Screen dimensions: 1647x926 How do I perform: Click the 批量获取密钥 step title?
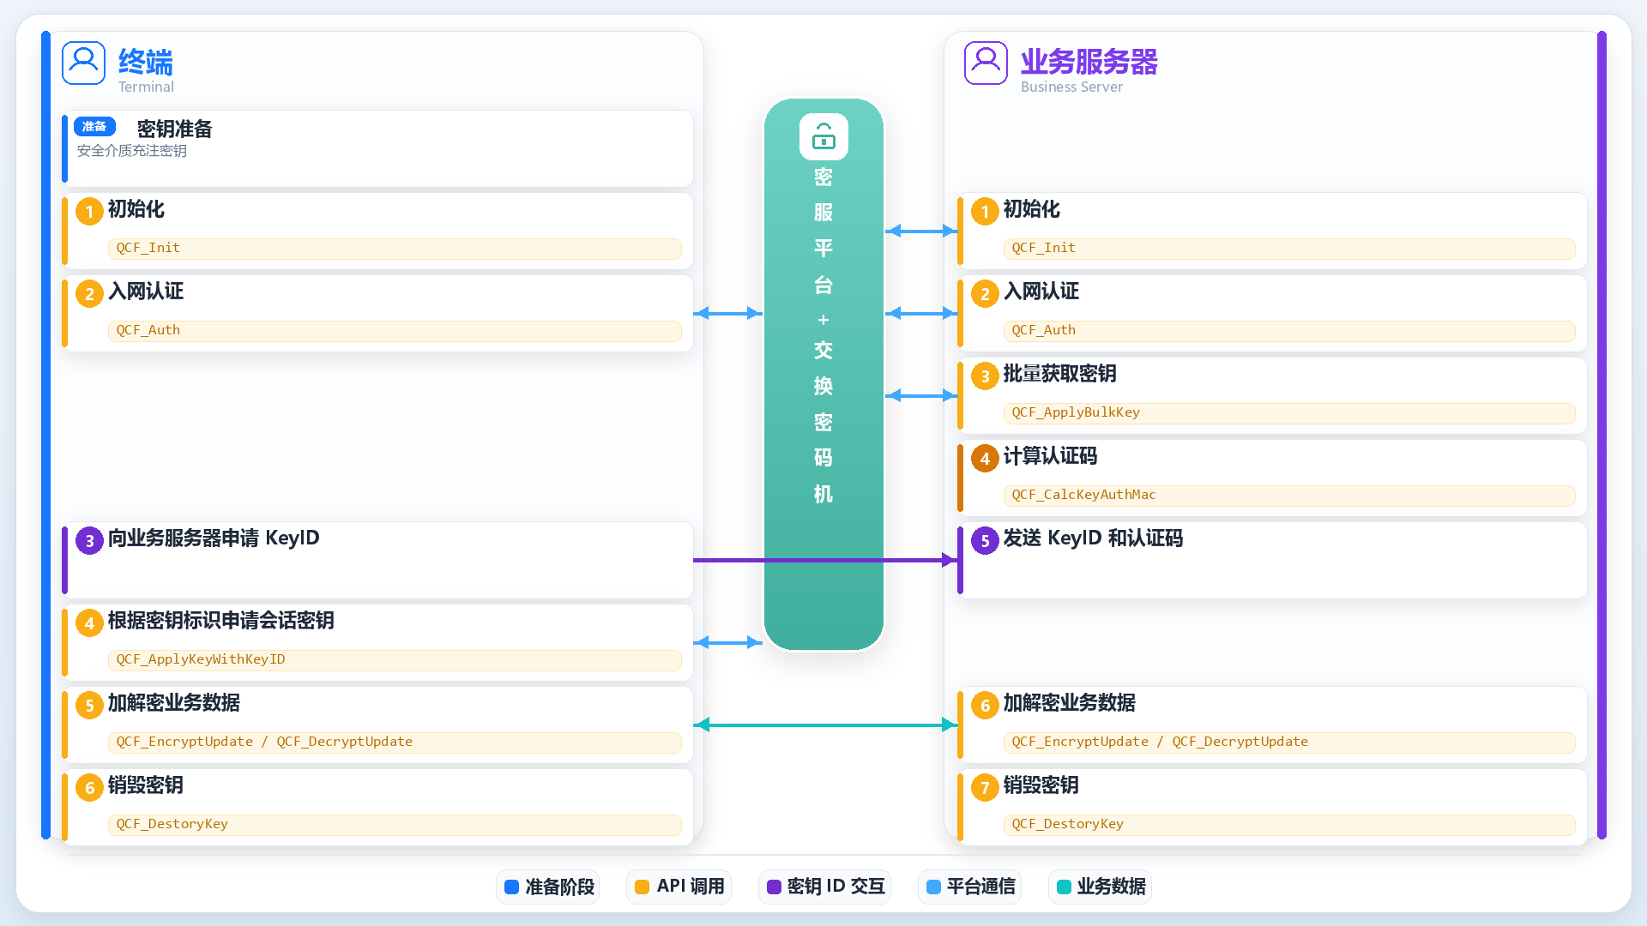(1060, 374)
